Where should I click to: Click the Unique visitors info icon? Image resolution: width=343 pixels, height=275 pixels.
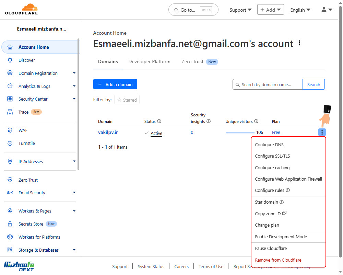point(256,121)
